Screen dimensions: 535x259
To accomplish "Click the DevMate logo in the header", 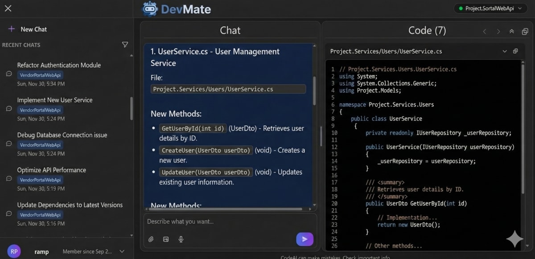I will tap(176, 8).
